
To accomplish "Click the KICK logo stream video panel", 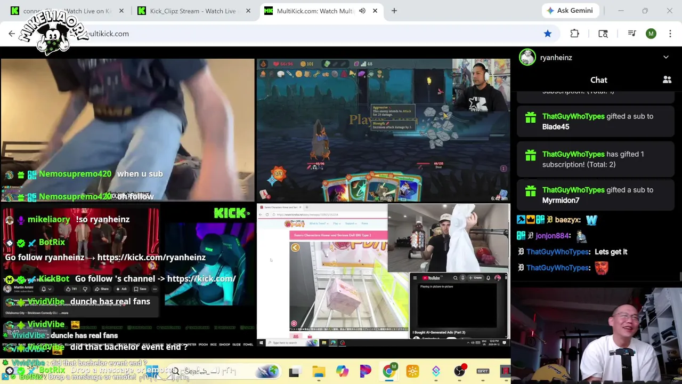I will (x=127, y=275).
